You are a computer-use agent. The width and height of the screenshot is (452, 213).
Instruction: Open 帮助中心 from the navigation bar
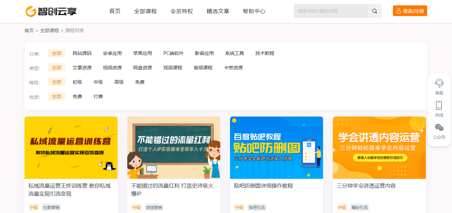point(254,11)
